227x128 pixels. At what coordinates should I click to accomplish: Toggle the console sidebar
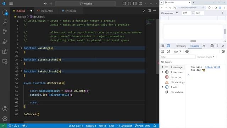coord(162,51)
